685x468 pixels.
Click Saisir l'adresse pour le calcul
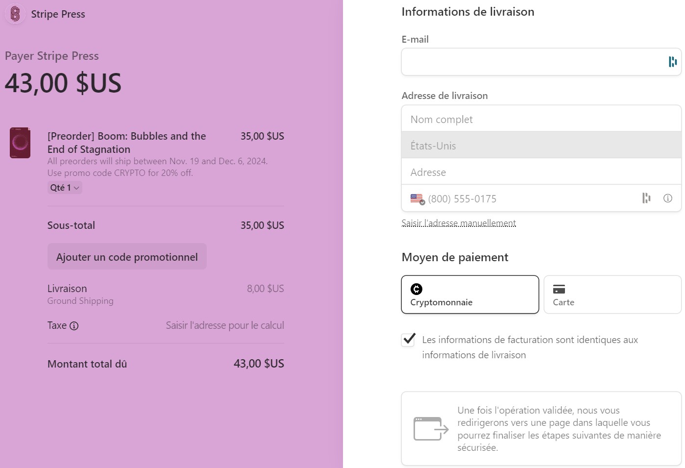click(x=225, y=325)
